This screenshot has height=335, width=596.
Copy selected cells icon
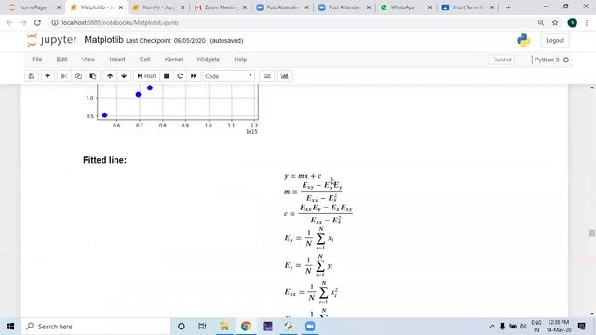pos(78,76)
